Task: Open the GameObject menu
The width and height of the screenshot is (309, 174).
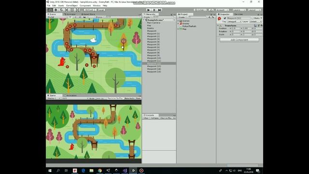Action: tap(72, 5)
